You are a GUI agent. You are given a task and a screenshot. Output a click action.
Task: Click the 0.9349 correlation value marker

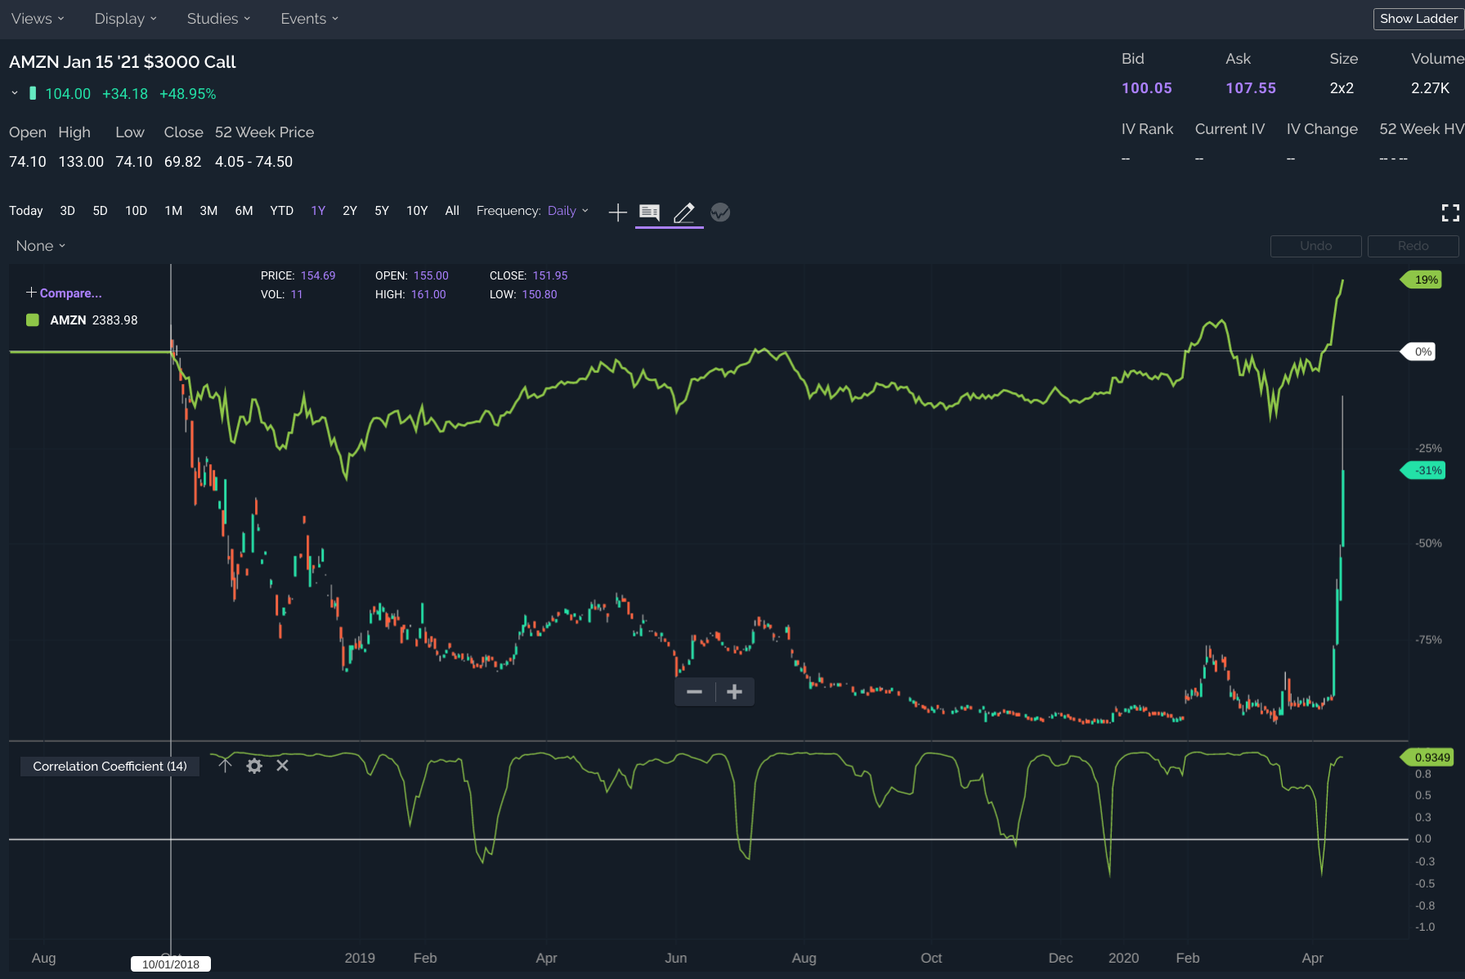(1428, 758)
